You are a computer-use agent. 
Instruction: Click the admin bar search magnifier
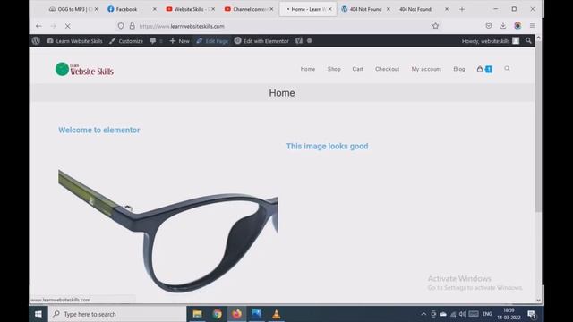click(528, 41)
